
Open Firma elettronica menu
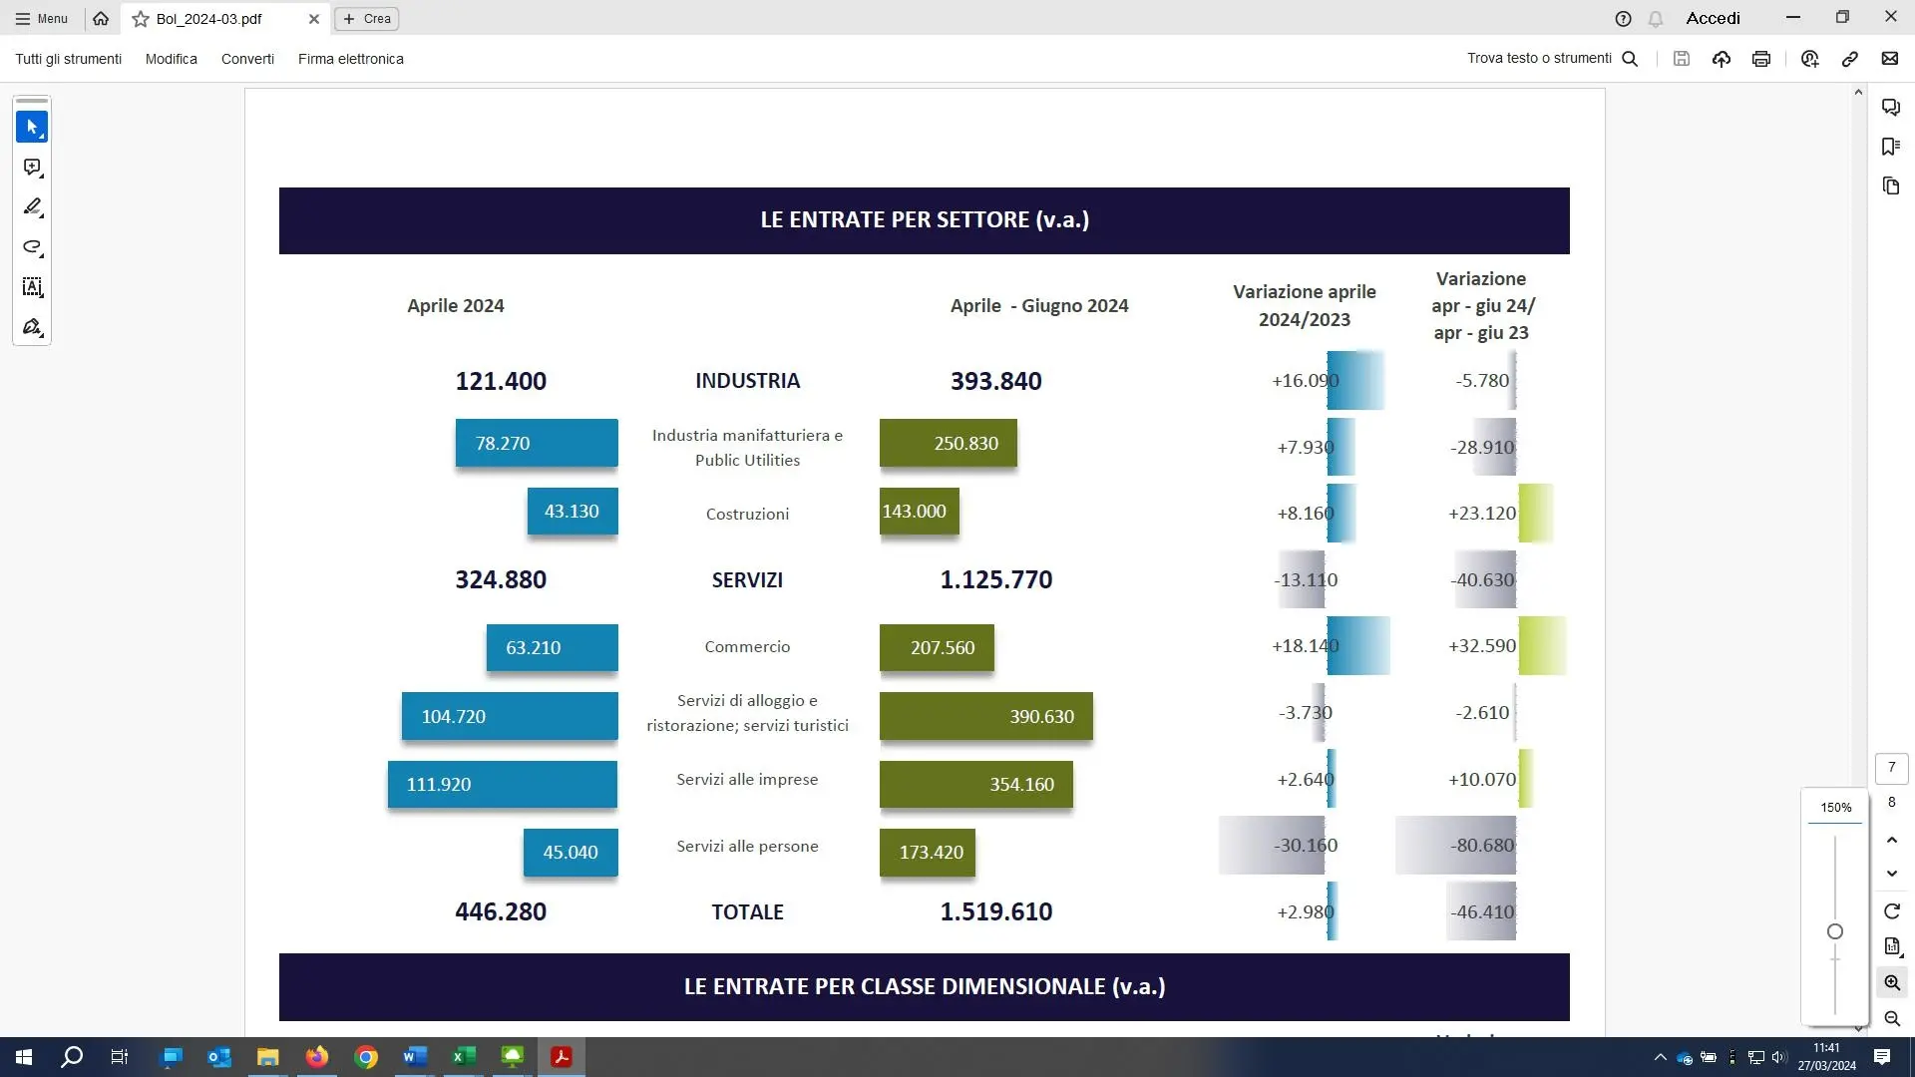[x=351, y=59]
